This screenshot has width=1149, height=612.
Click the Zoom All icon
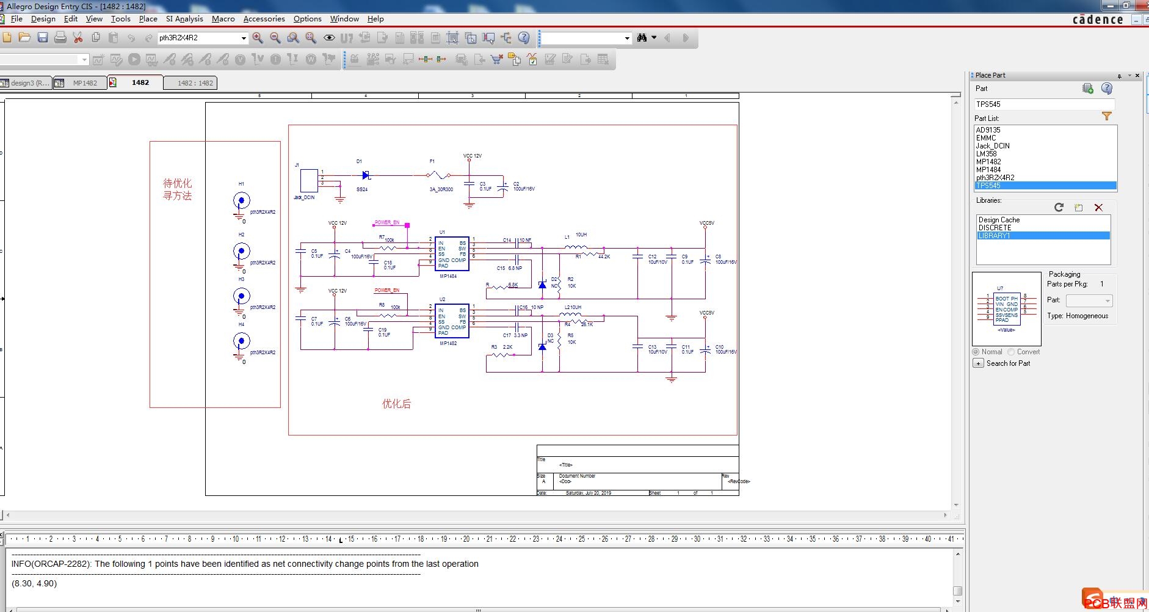point(311,38)
